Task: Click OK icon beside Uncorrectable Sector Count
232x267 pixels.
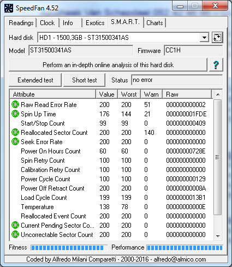Action: (15, 235)
